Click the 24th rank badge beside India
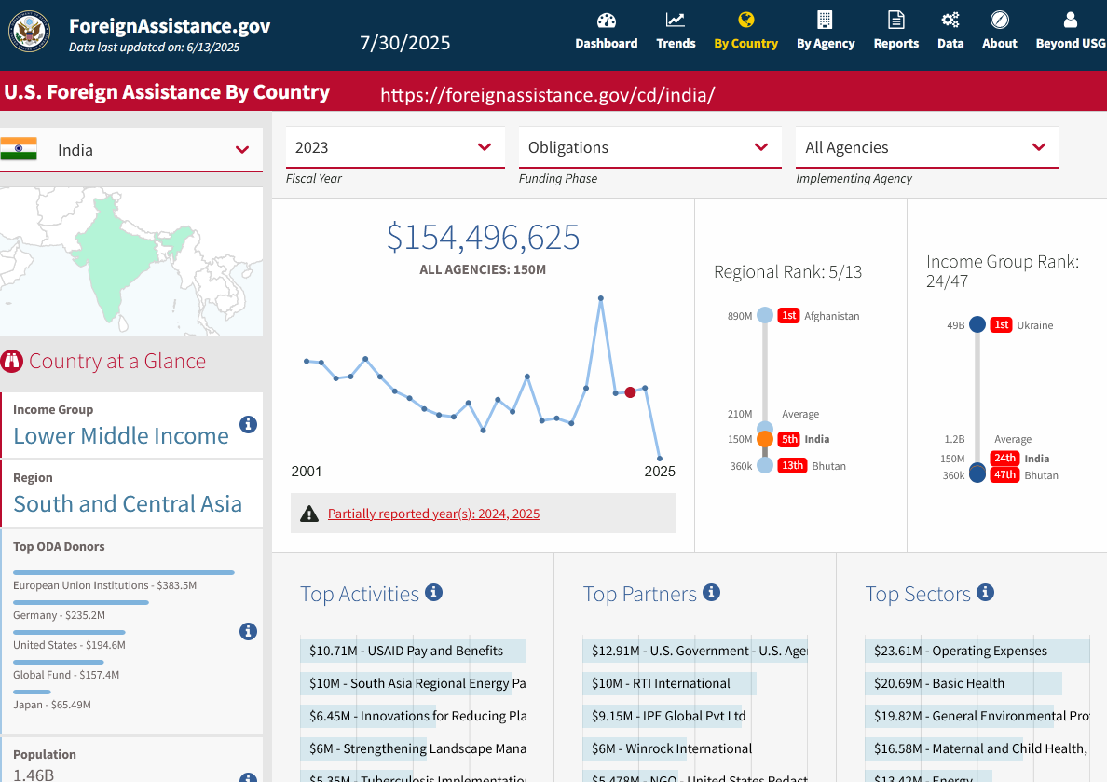Viewport: 1107px width, 782px height. (1004, 458)
